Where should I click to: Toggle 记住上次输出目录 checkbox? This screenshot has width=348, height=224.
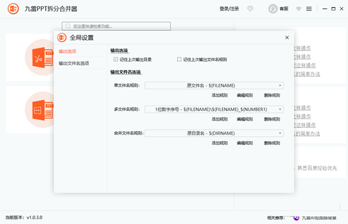(x=115, y=59)
